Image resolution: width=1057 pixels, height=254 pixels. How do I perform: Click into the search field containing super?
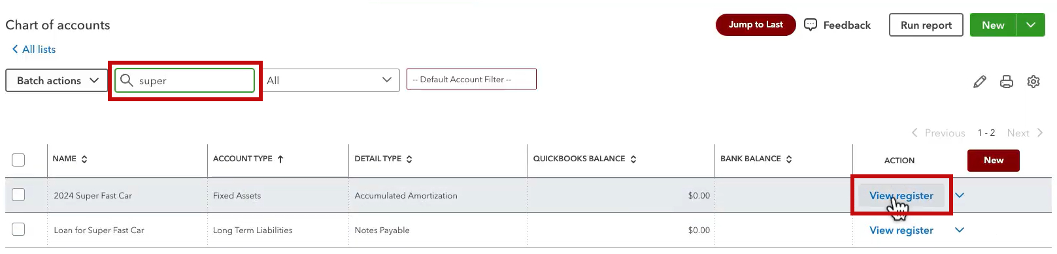point(185,80)
